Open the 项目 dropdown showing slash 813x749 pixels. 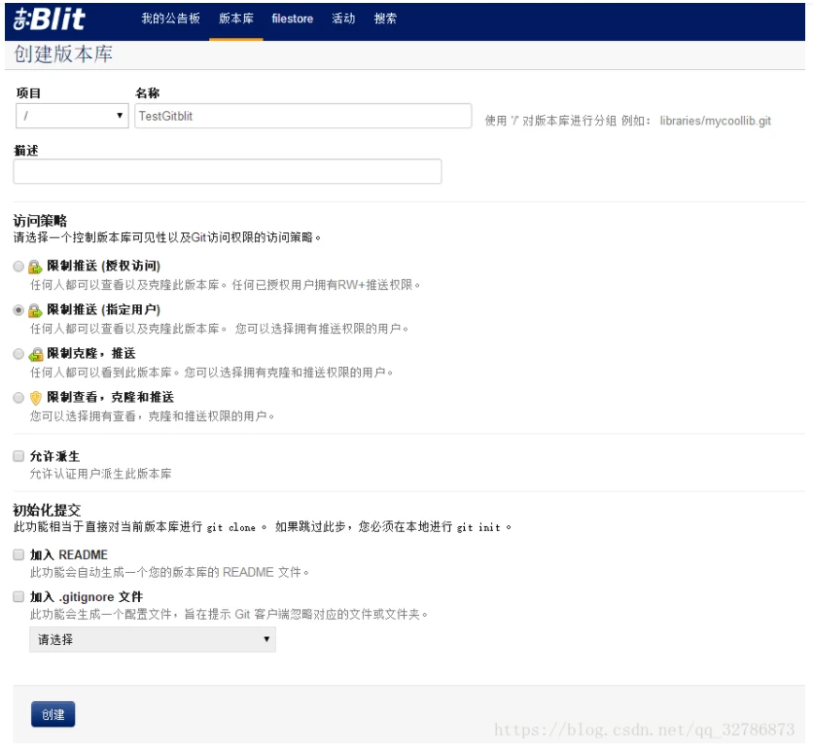[72, 116]
